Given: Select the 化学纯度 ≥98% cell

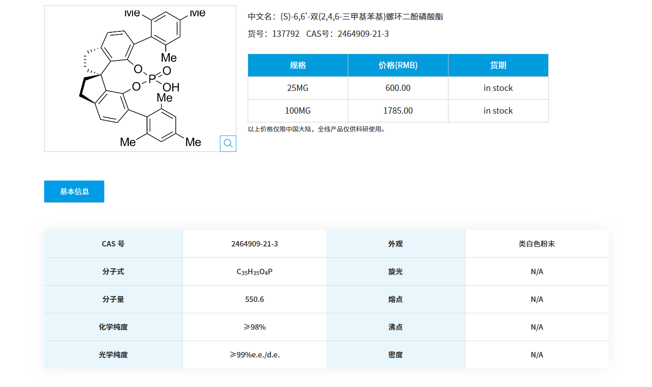Looking at the screenshot, I should pyautogui.click(x=254, y=327).
